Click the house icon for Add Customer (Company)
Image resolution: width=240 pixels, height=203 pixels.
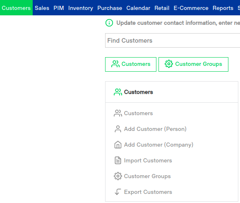click(x=118, y=145)
